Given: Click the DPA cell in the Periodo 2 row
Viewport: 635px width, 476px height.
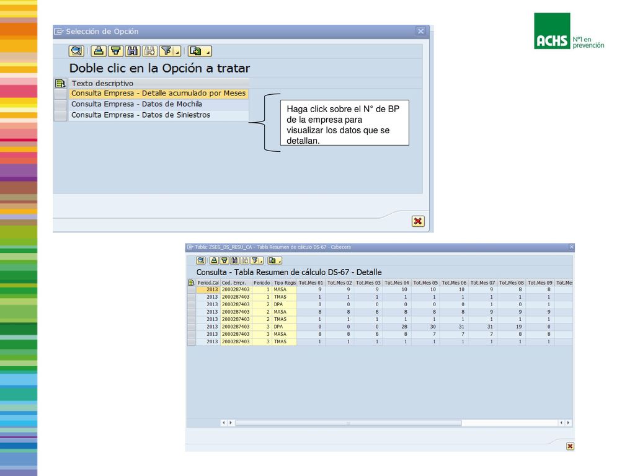Looking at the screenshot, I should click(284, 304).
